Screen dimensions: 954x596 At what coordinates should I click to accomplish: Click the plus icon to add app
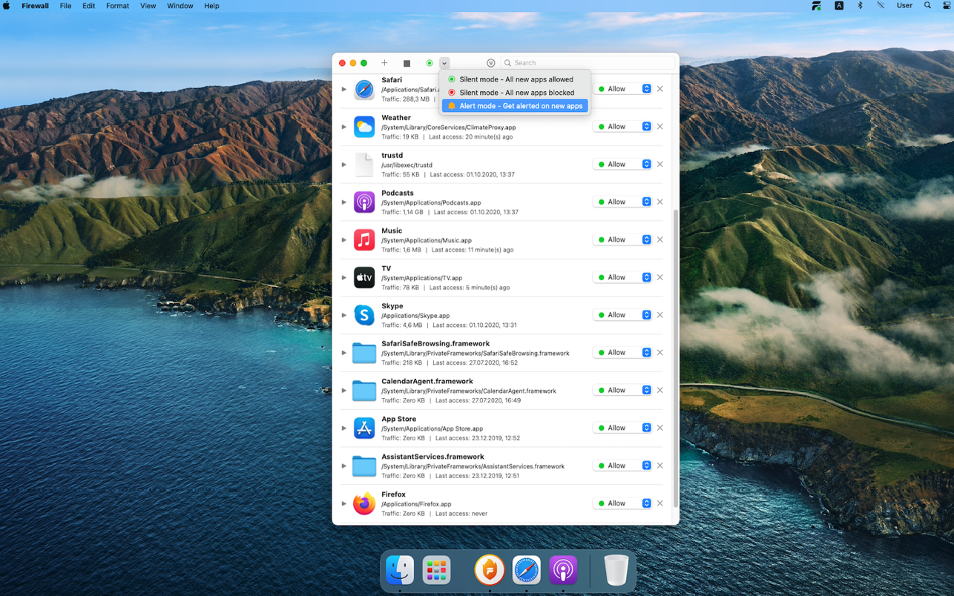click(x=384, y=63)
